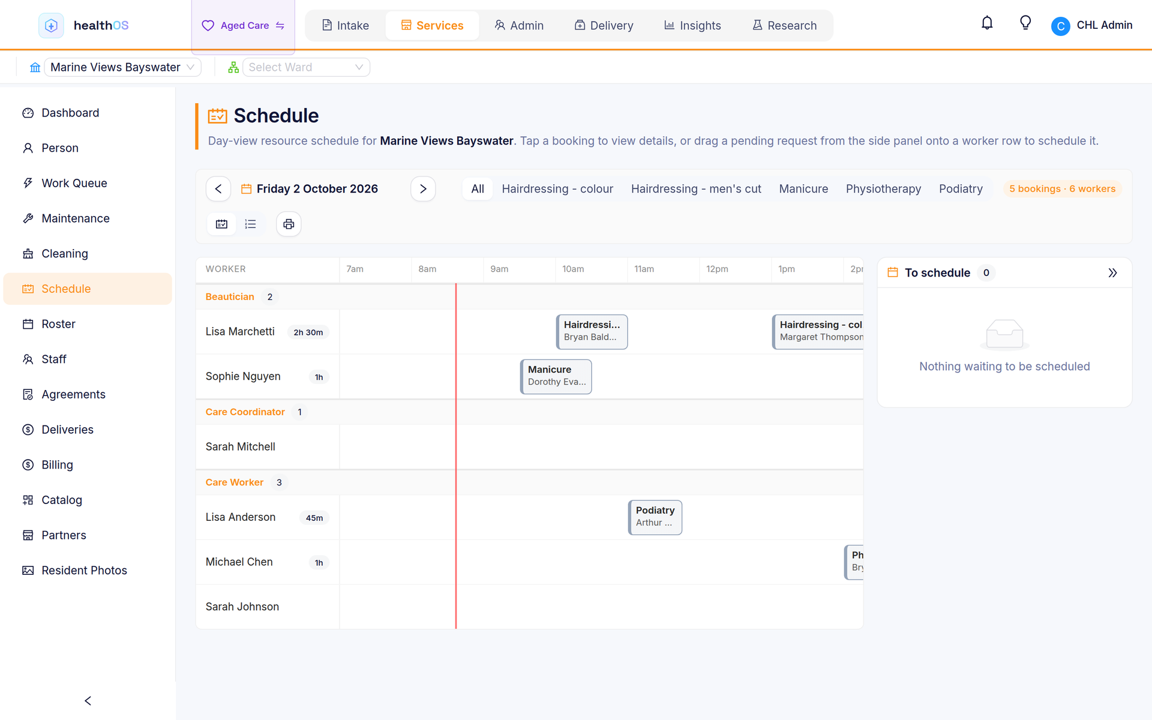The image size is (1152, 720).
Task: Select the Services tab
Action: point(432,25)
